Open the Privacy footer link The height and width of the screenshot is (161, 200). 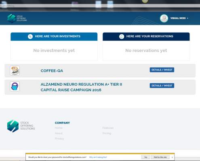(x=59, y=138)
